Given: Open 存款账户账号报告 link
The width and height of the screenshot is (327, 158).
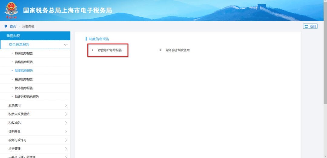Looking at the screenshot, I should click(110, 50).
